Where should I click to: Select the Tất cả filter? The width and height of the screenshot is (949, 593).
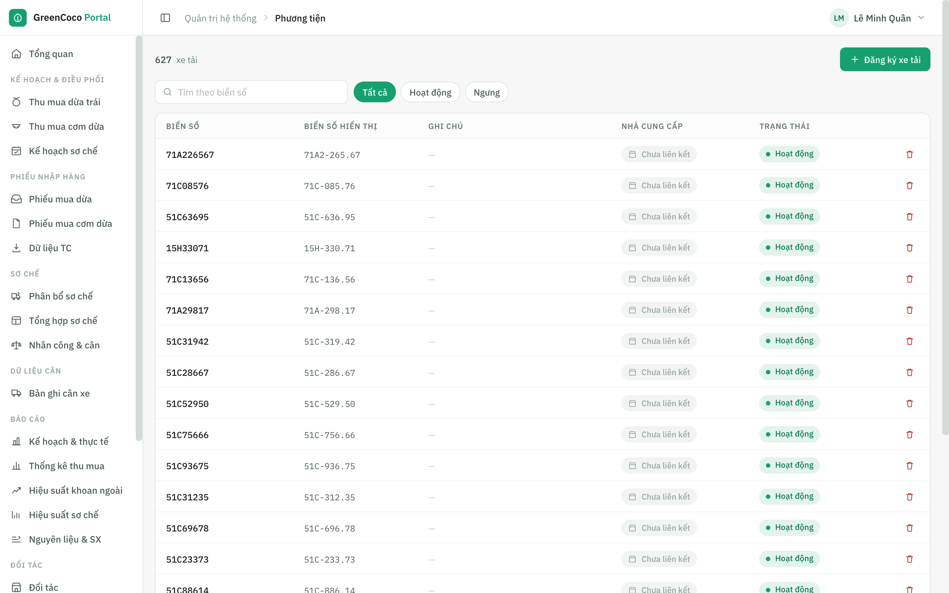click(x=374, y=92)
